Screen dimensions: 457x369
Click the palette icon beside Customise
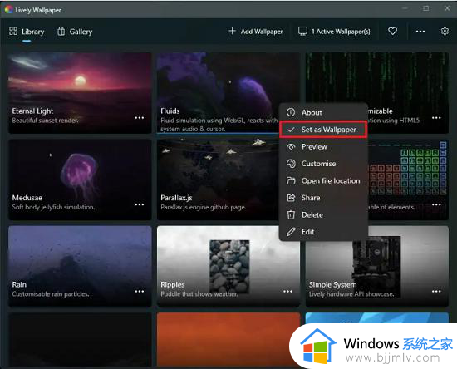[291, 164]
